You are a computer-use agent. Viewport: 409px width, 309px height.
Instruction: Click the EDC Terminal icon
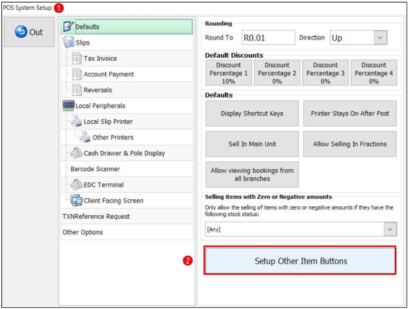click(77, 184)
